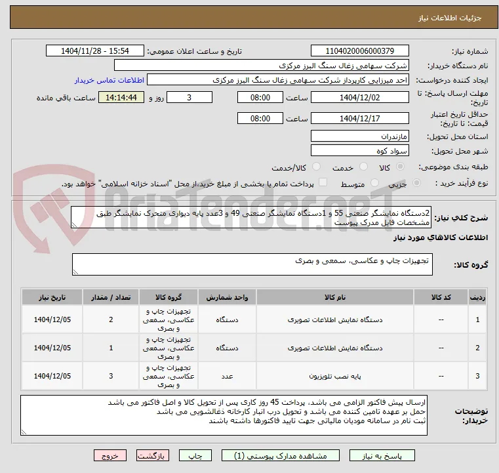Viewport: 499px width, 473px height.
Task: Select the جزیی purchase type radio
Action: pos(416,183)
